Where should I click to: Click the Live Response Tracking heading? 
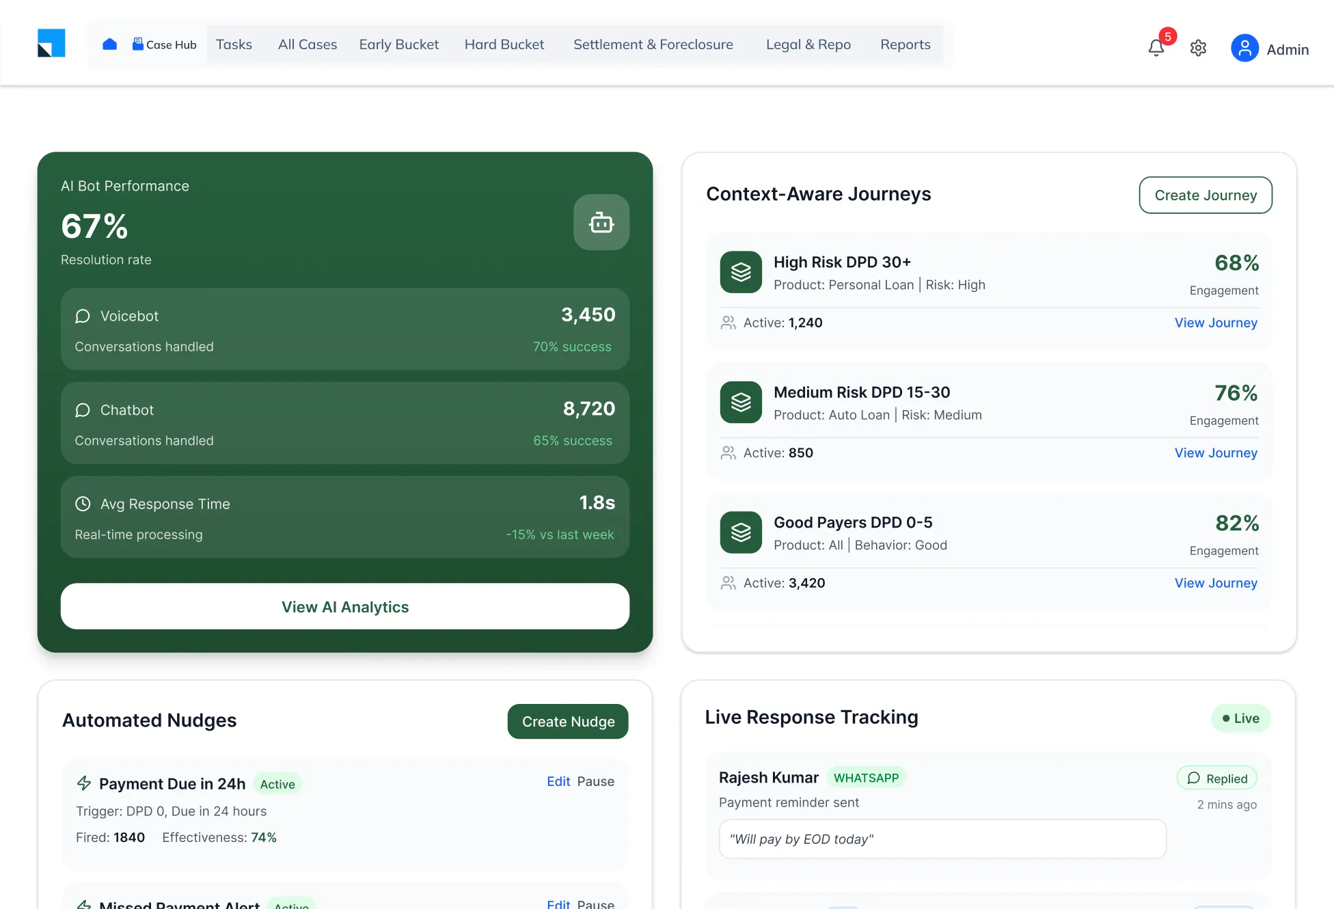click(x=811, y=717)
